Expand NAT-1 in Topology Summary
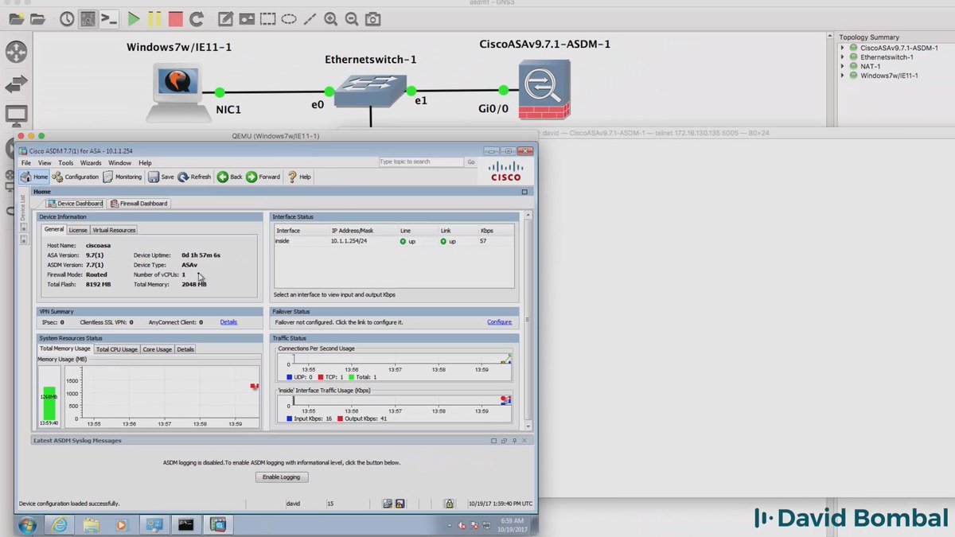This screenshot has height=537, width=955. 843,66
